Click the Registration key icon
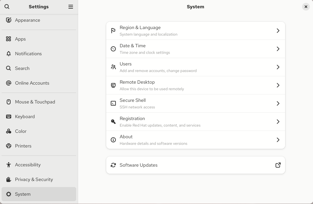313x204 pixels. [113, 122]
